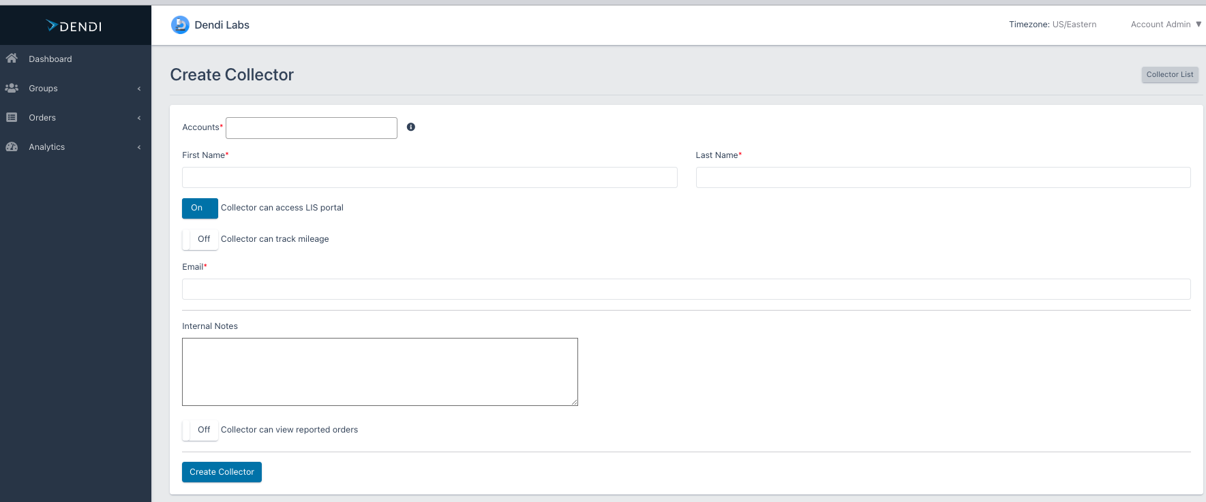This screenshot has width=1206, height=502.
Task: Click the Timezone US/Eastern text
Action: (1053, 25)
